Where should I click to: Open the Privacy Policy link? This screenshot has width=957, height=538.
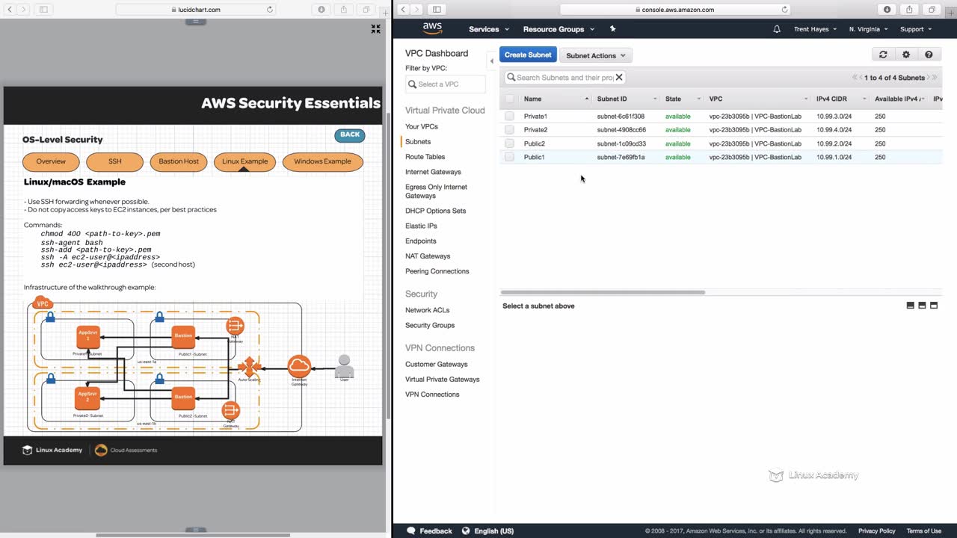[x=876, y=531]
